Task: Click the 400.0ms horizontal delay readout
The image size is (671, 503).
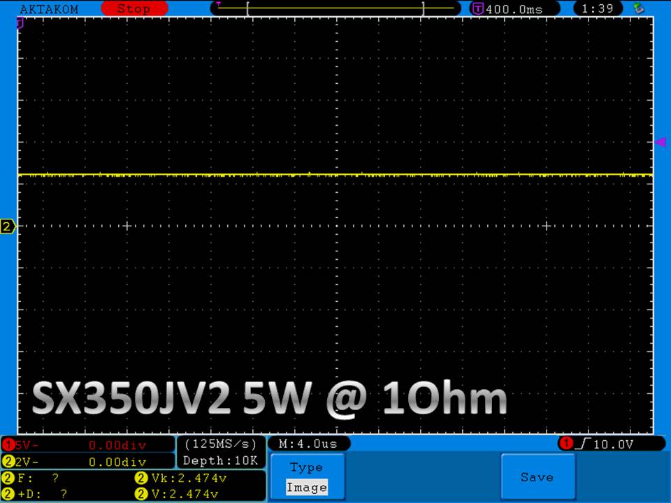Action: 513,9
